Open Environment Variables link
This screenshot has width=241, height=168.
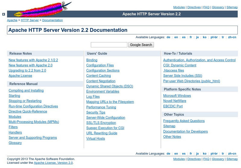[103, 91]
